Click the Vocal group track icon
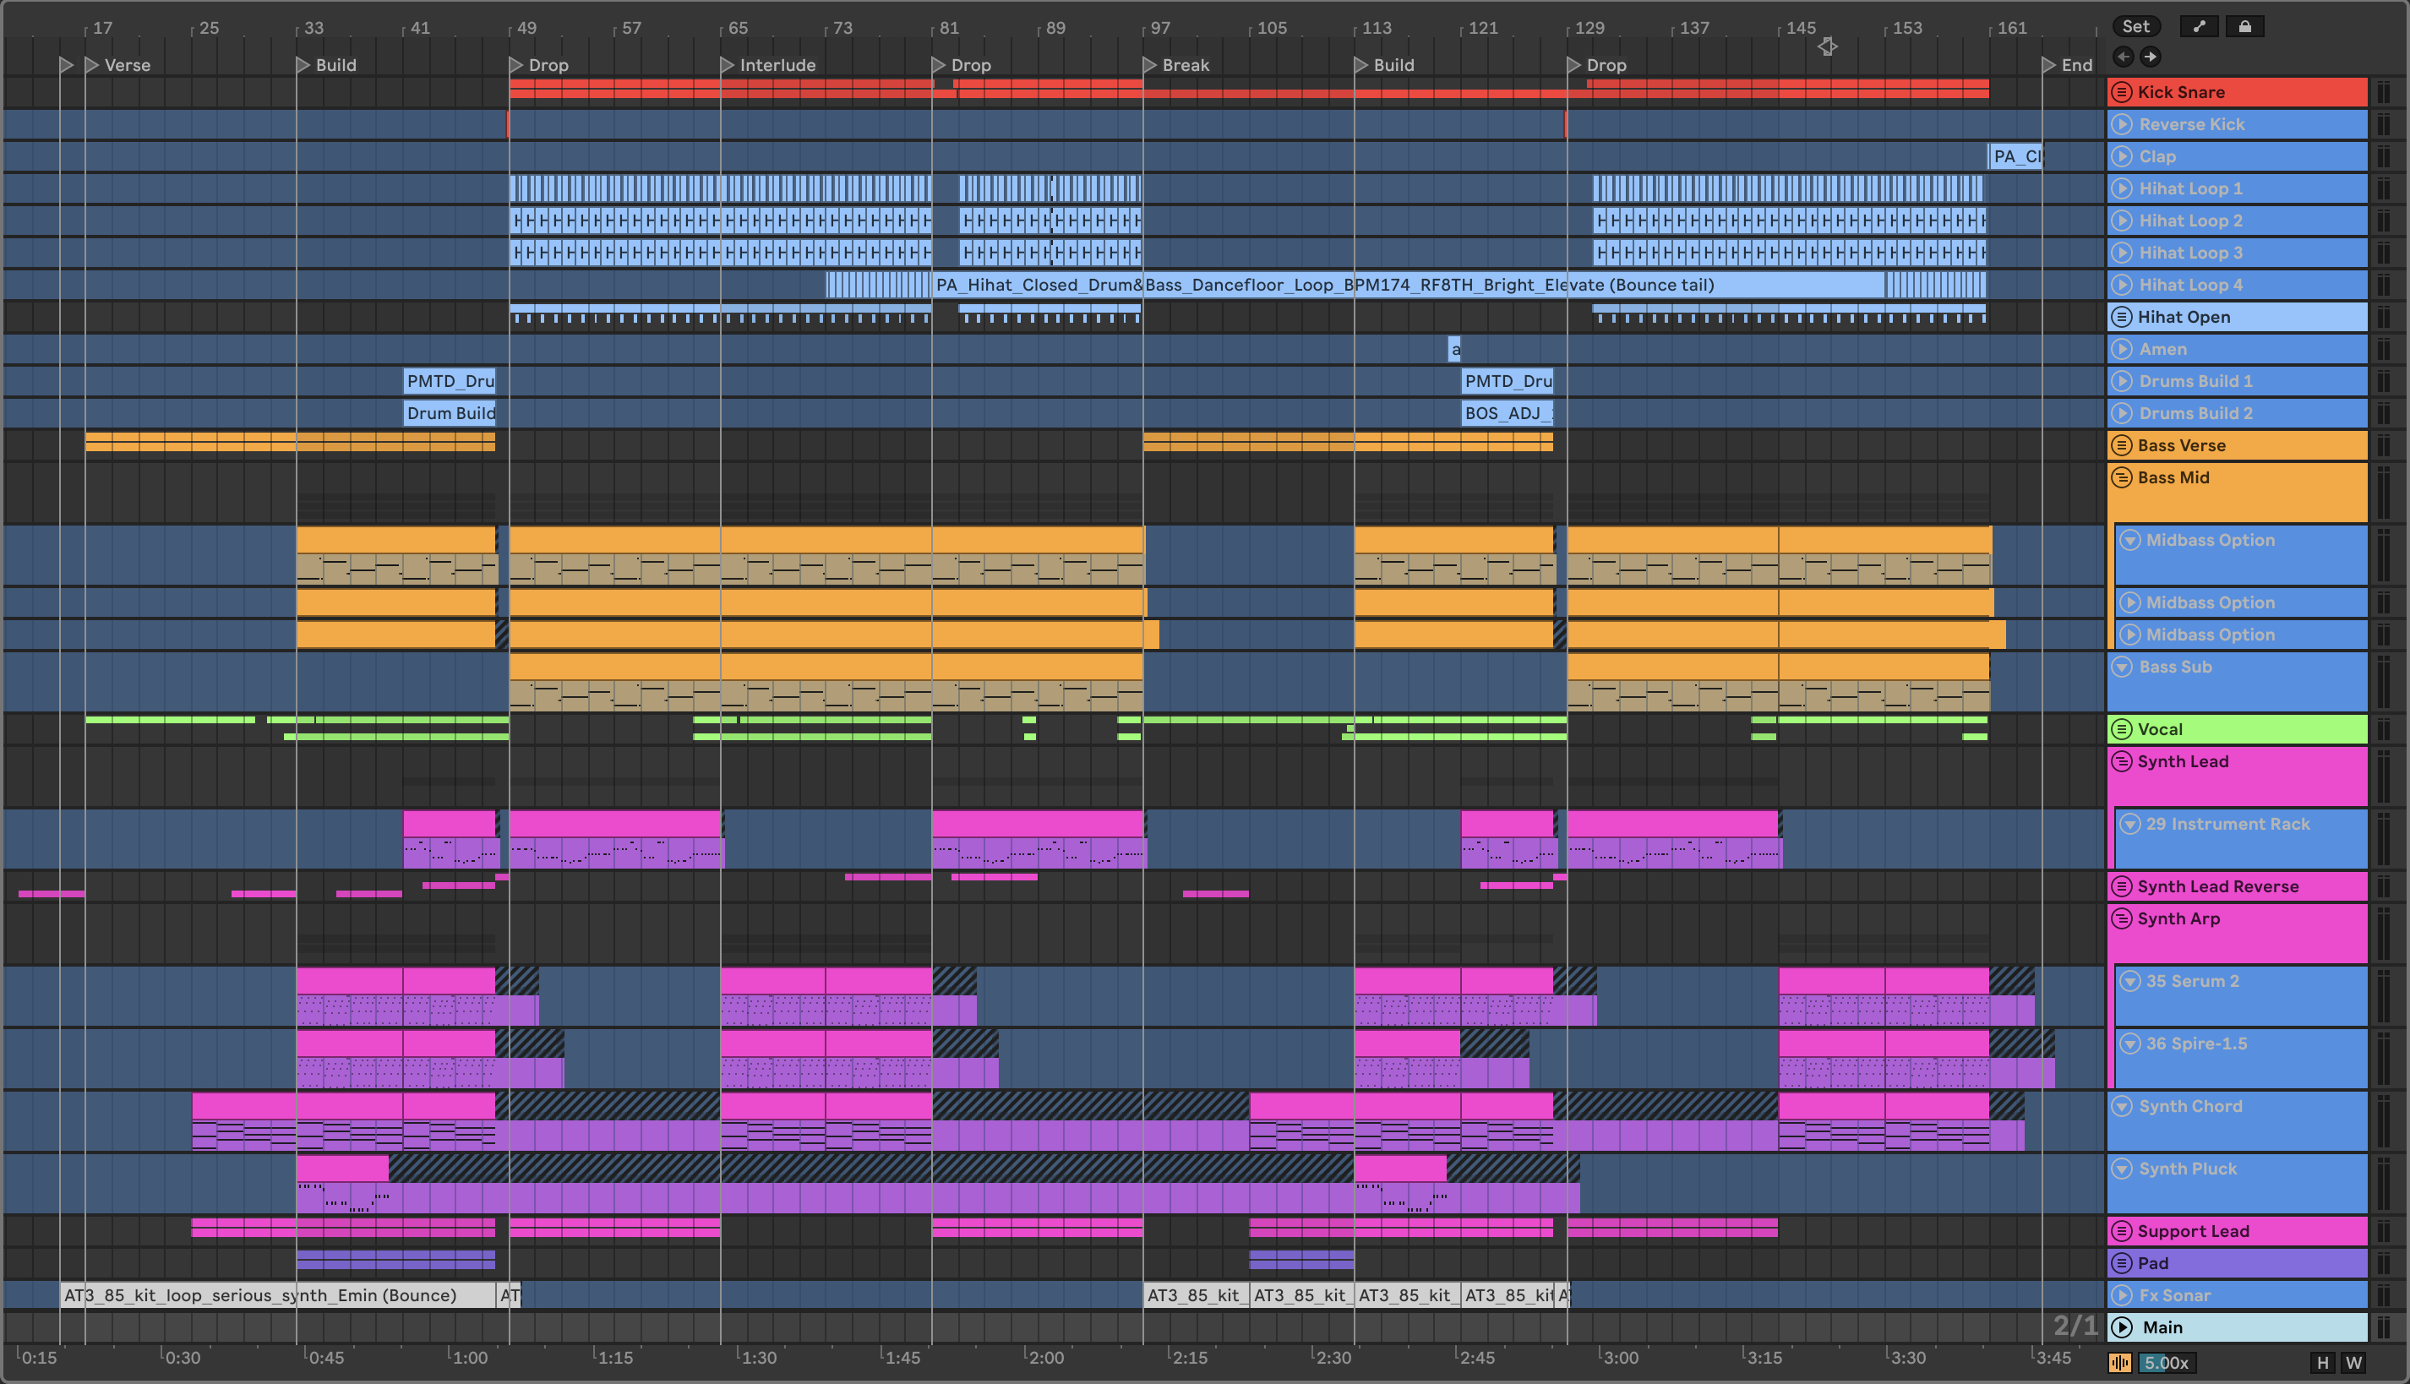2410x1384 pixels. coord(2122,729)
